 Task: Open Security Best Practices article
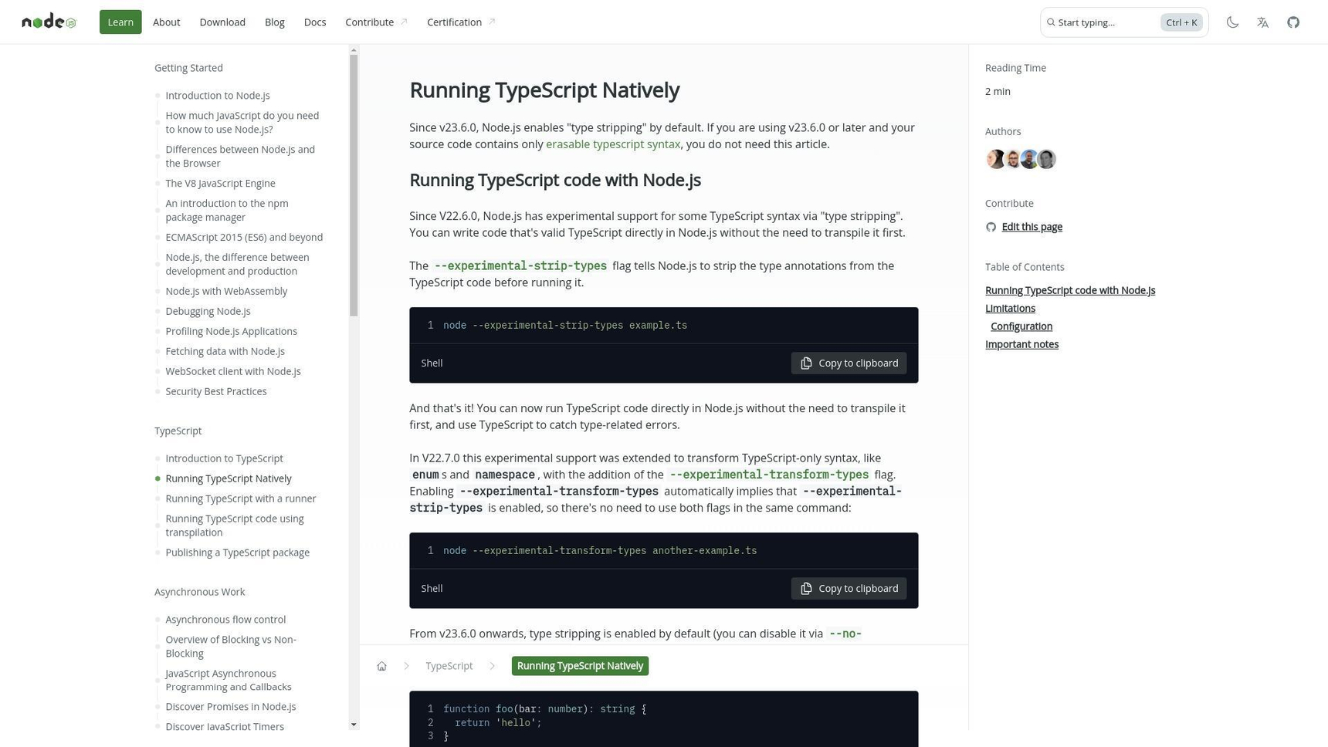click(216, 392)
